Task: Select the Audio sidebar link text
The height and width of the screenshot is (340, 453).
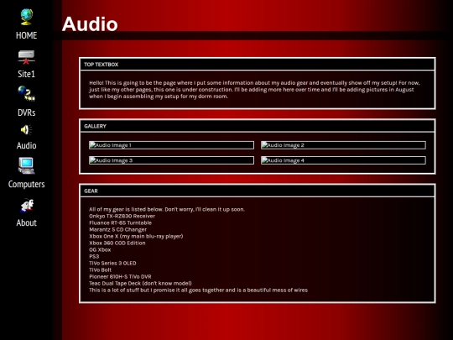Action: pos(26,145)
